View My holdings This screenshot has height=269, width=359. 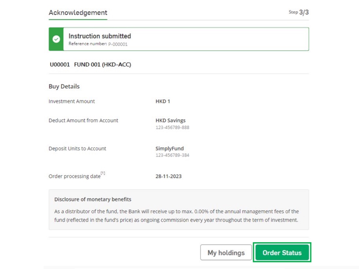(226, 252)
